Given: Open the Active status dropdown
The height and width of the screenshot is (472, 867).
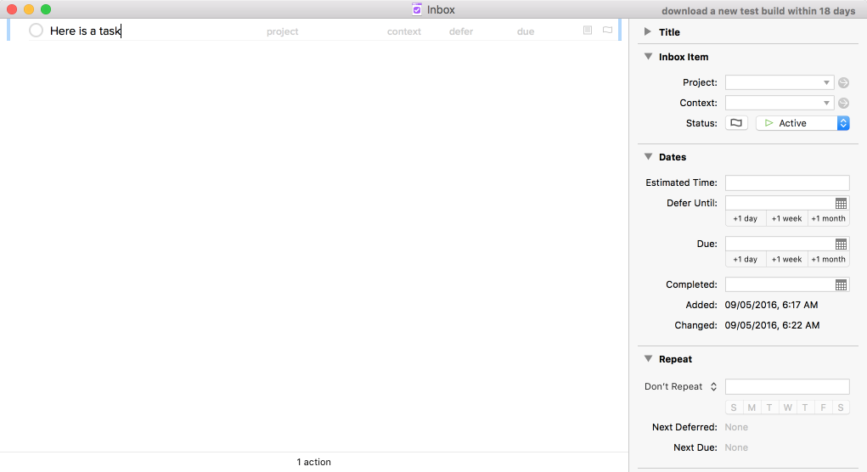Looking at the screenshot, I should (x=802, y=123).
